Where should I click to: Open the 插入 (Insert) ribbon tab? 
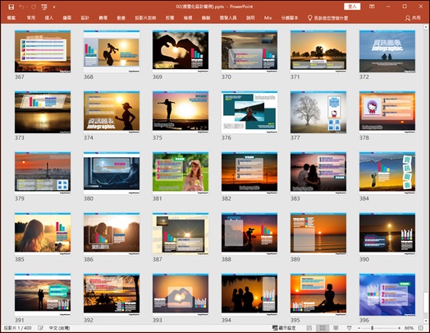point(48,18)
